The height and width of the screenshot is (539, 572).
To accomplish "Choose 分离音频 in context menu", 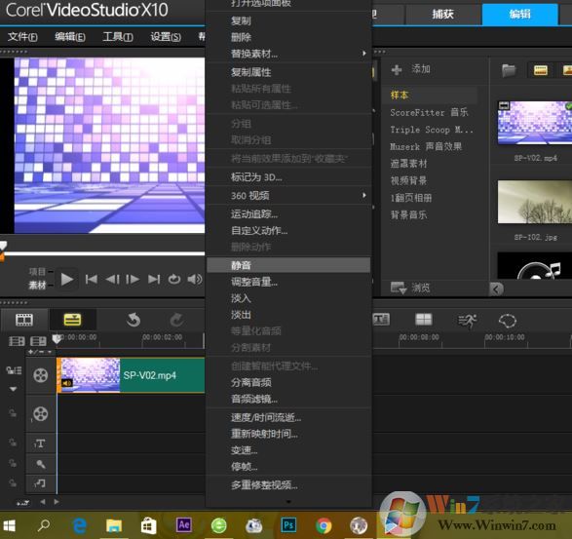I will [x=288, y=382].
